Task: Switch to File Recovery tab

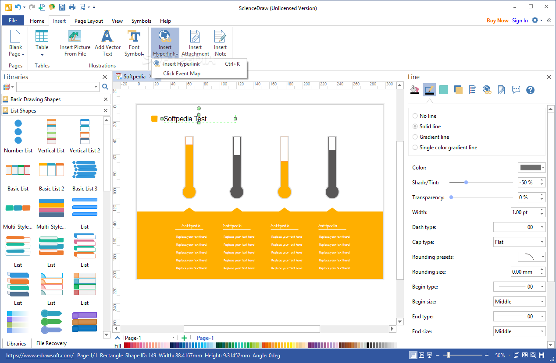Action: (x=52, y=343)
